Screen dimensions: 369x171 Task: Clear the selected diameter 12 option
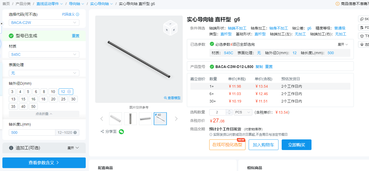[69, 92]
